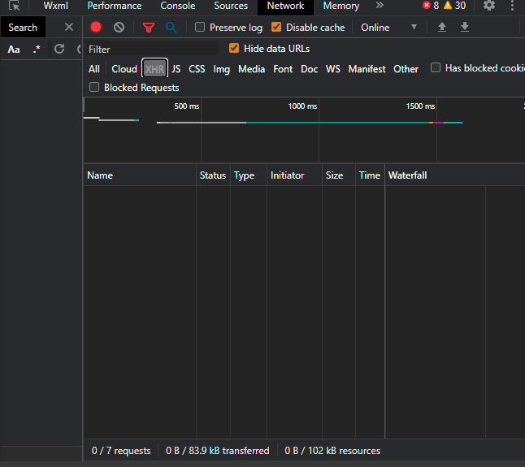525x467 pixels.
Task: Import HAR file upload icon
Action: tap(442, 27)
